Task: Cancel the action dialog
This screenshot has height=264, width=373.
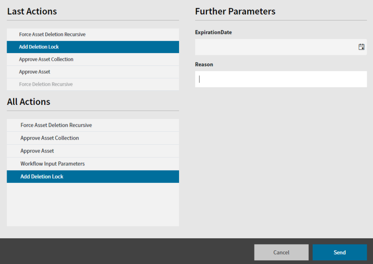Action: click(281, 252)
